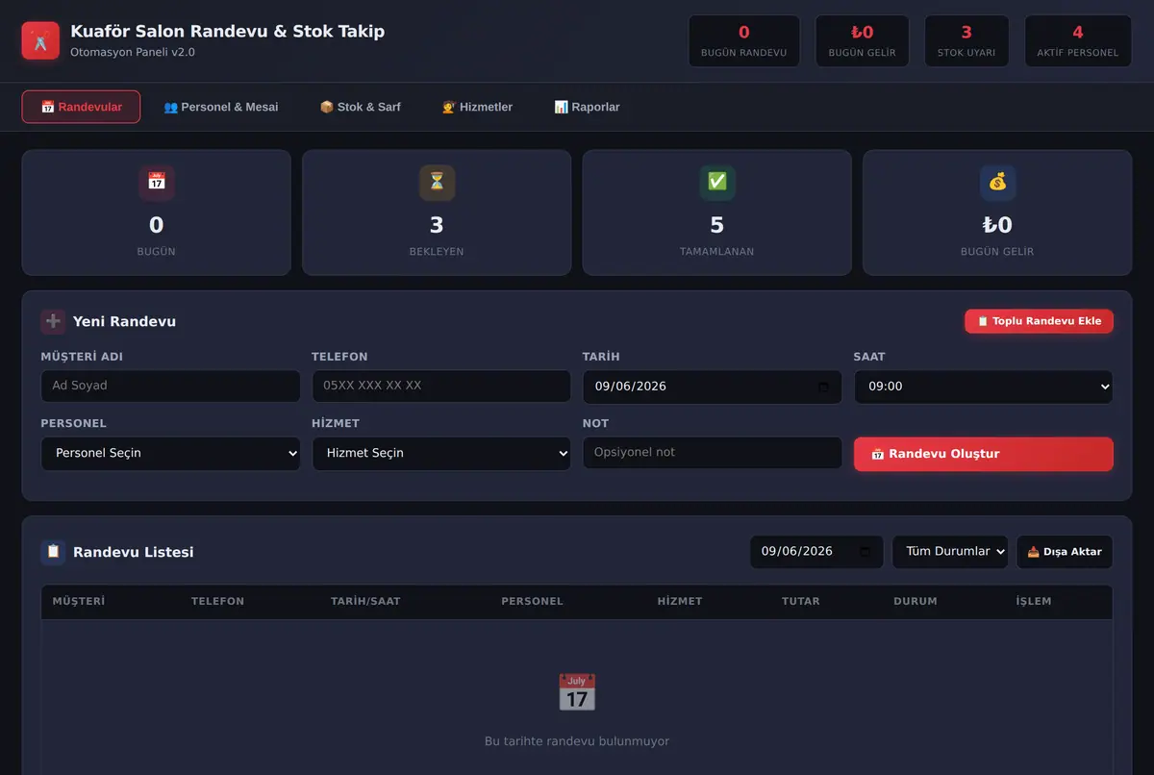This screenshot has height=775, width=1154.
Task: Click the calendar icon on Bugün card
Action: coord(157,182)
